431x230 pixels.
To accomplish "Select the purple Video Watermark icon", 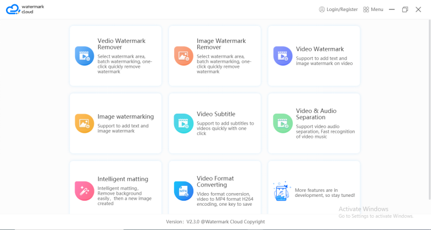I will tap(283, 56).
